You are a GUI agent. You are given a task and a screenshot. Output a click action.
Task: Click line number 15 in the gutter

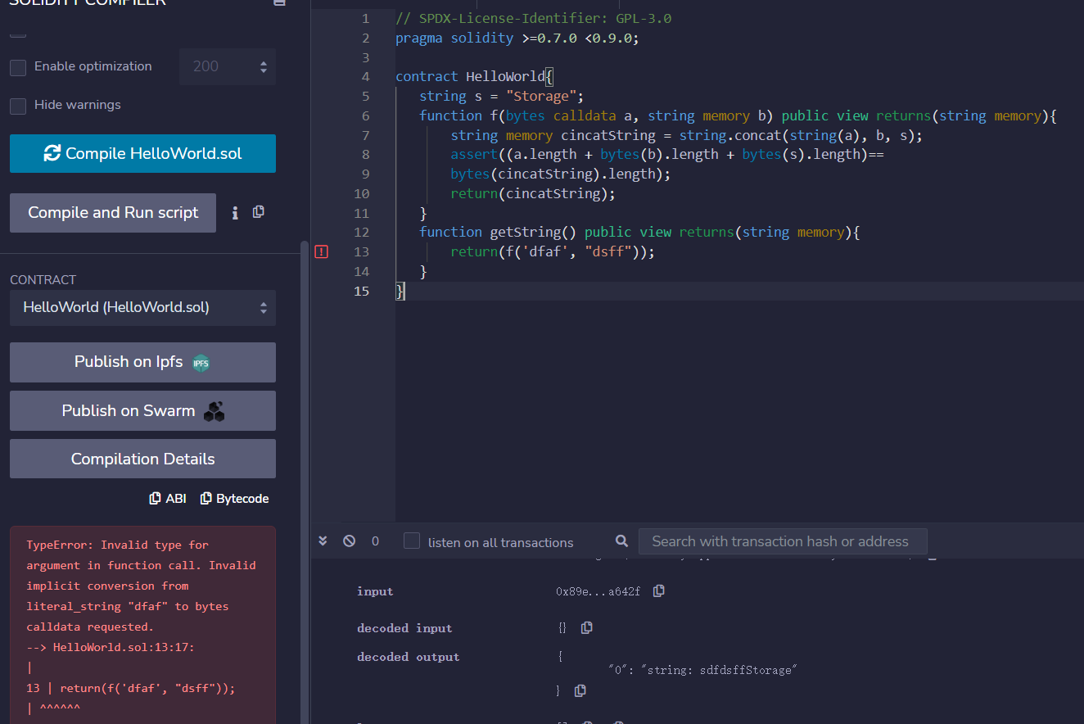point(361,292)
